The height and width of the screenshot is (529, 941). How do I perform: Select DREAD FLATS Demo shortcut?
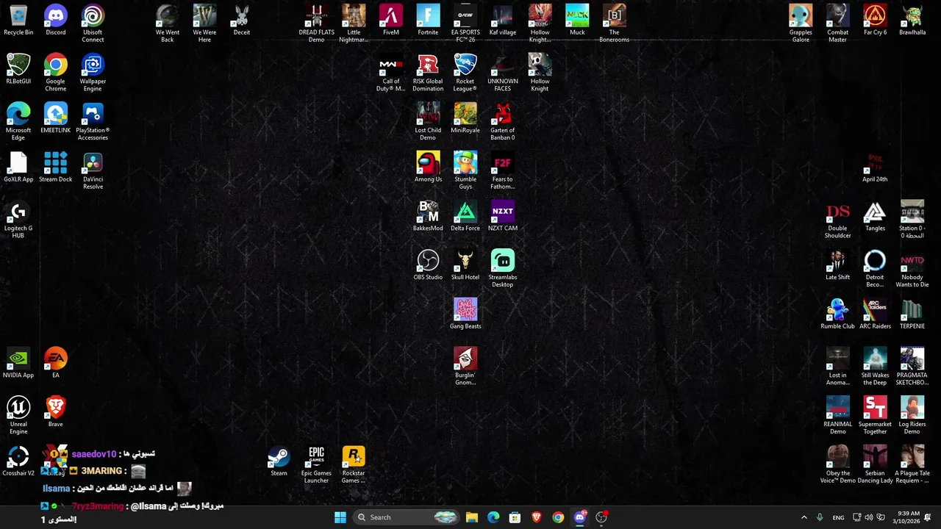pos(316,24)
